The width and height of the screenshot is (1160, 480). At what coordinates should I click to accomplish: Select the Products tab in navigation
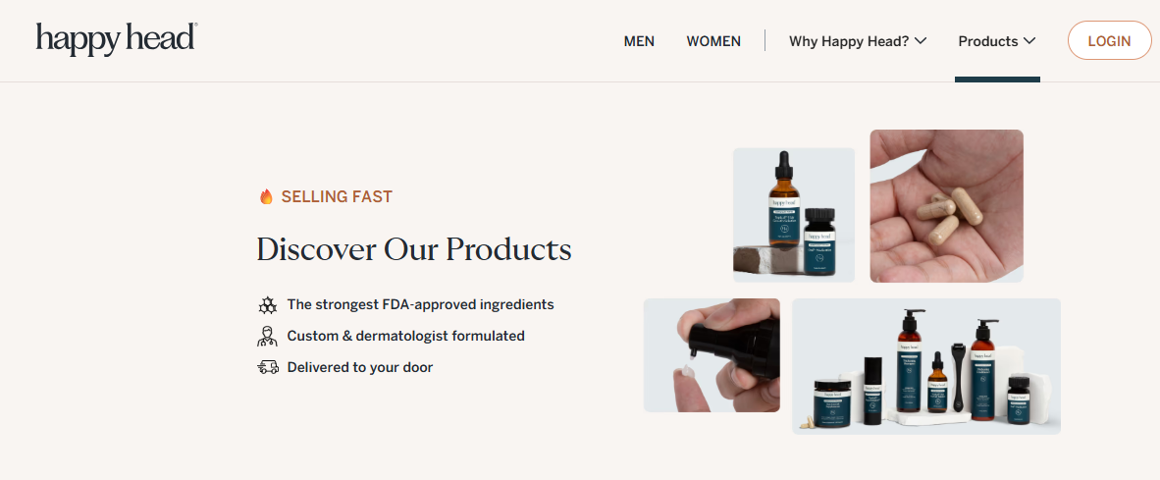(996, 41)
